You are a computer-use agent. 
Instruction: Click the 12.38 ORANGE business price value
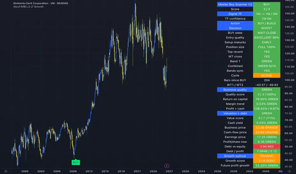(x=266, y=127)
